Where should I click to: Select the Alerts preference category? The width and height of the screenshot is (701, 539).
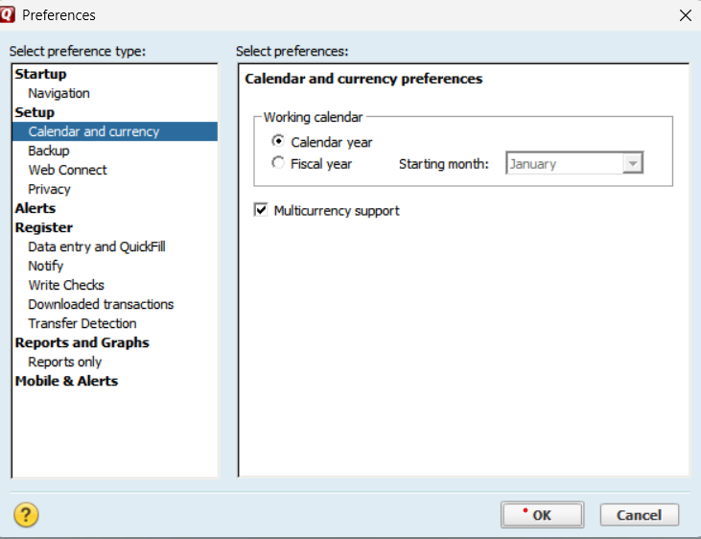(x=35, y=208)
